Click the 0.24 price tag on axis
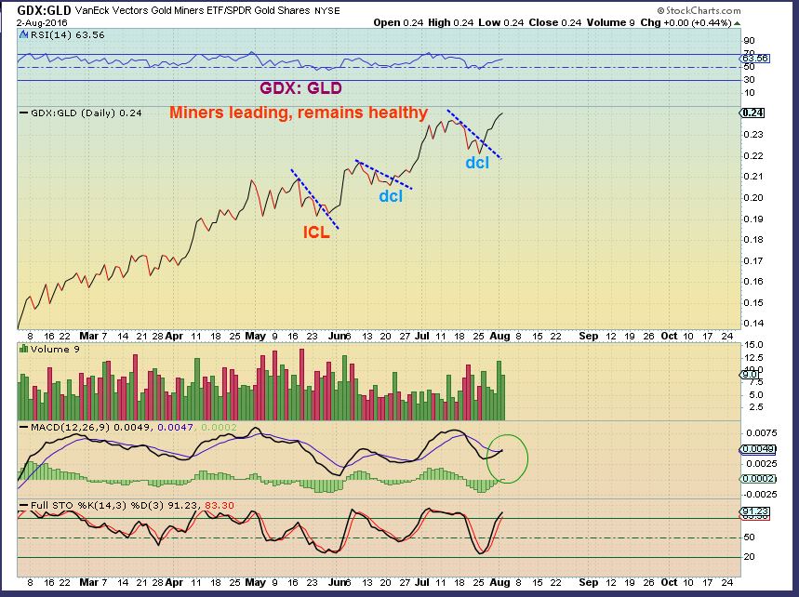799x597 pixels. click(753, 113)
